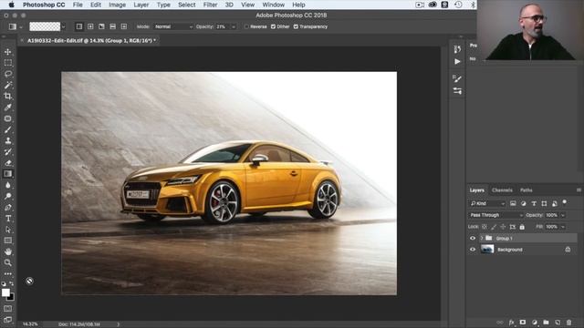This screenshot has width=584, height=328.
Task: Toggle lock image pixels
Action: coord(494,227)
